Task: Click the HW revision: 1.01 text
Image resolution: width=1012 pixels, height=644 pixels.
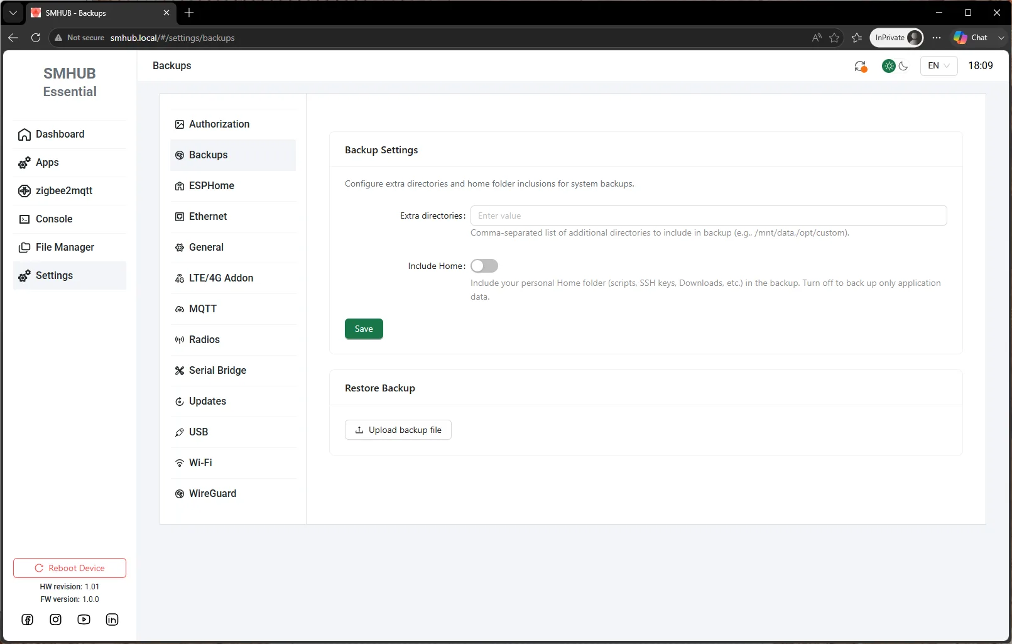Action: [x=70, y=587]
